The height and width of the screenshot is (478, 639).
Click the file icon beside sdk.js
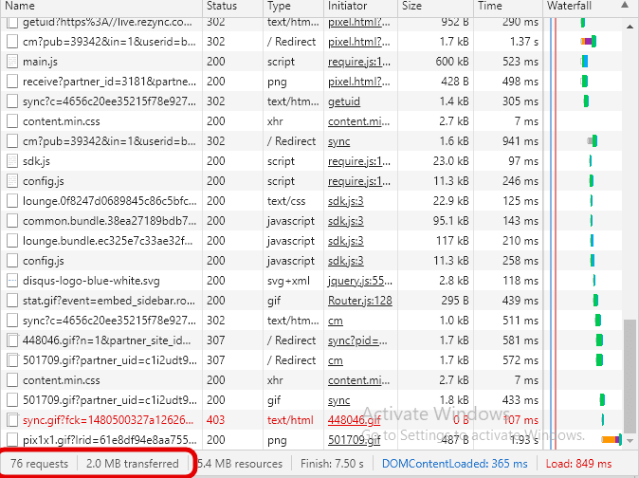click(x=12, y=161)
